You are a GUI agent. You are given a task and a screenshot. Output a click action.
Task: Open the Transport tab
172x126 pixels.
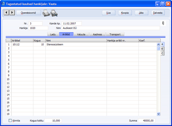[x=115, y=34]
